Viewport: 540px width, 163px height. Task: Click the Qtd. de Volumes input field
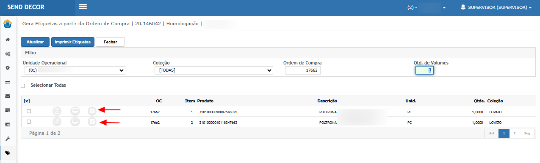pyautogui.click(x=424, y=70)
